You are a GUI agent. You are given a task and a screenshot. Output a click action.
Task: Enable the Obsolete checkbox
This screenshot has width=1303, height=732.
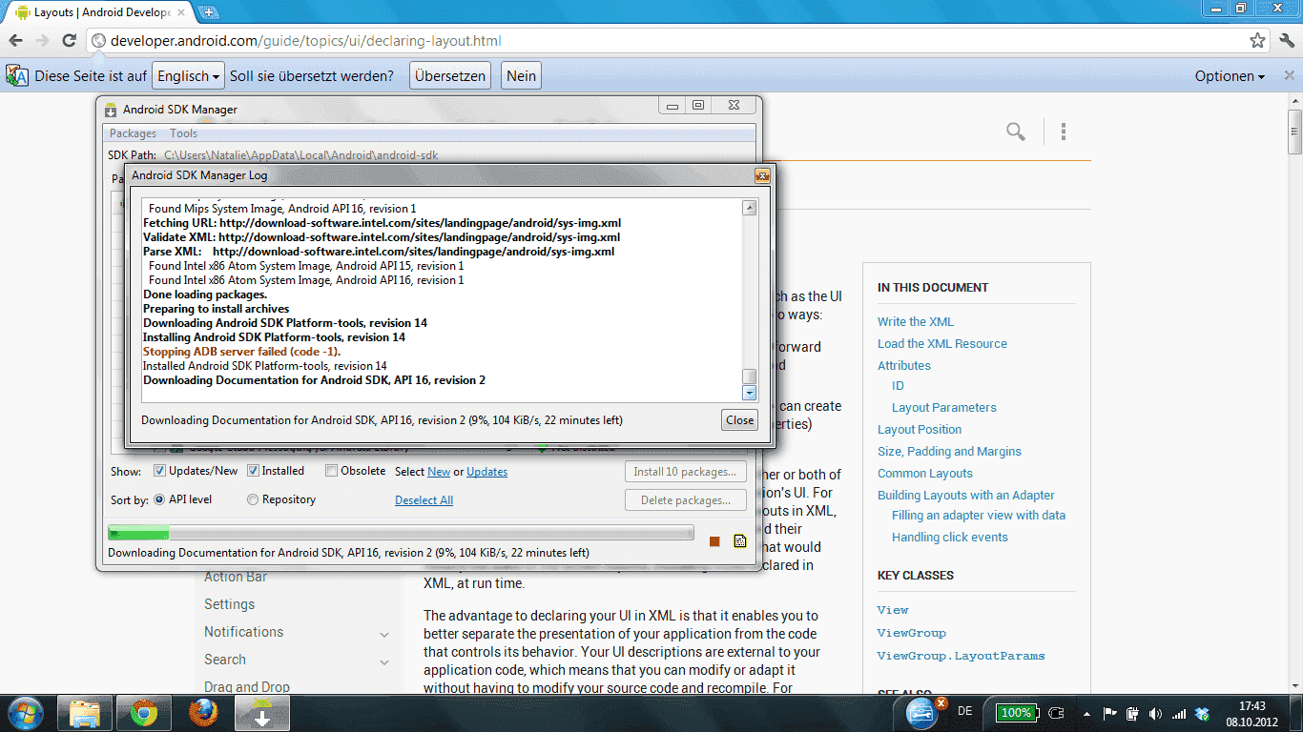332,471
